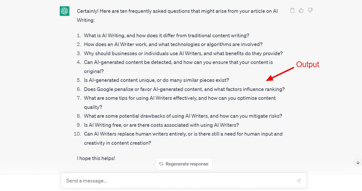Click the Regenerate response button
This screenshot has width=362, height=191.
tap(184, 164)
